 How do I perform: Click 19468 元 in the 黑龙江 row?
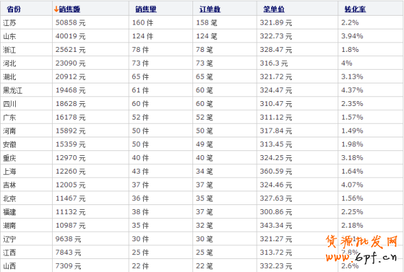71,90
